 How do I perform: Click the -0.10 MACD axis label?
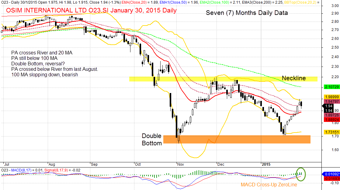(x=334, y=183)
